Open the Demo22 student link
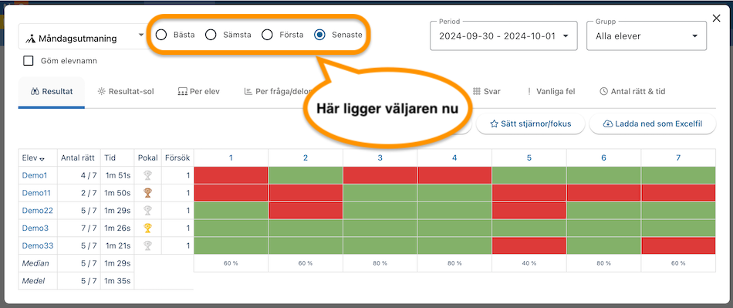 pos(37,210)
